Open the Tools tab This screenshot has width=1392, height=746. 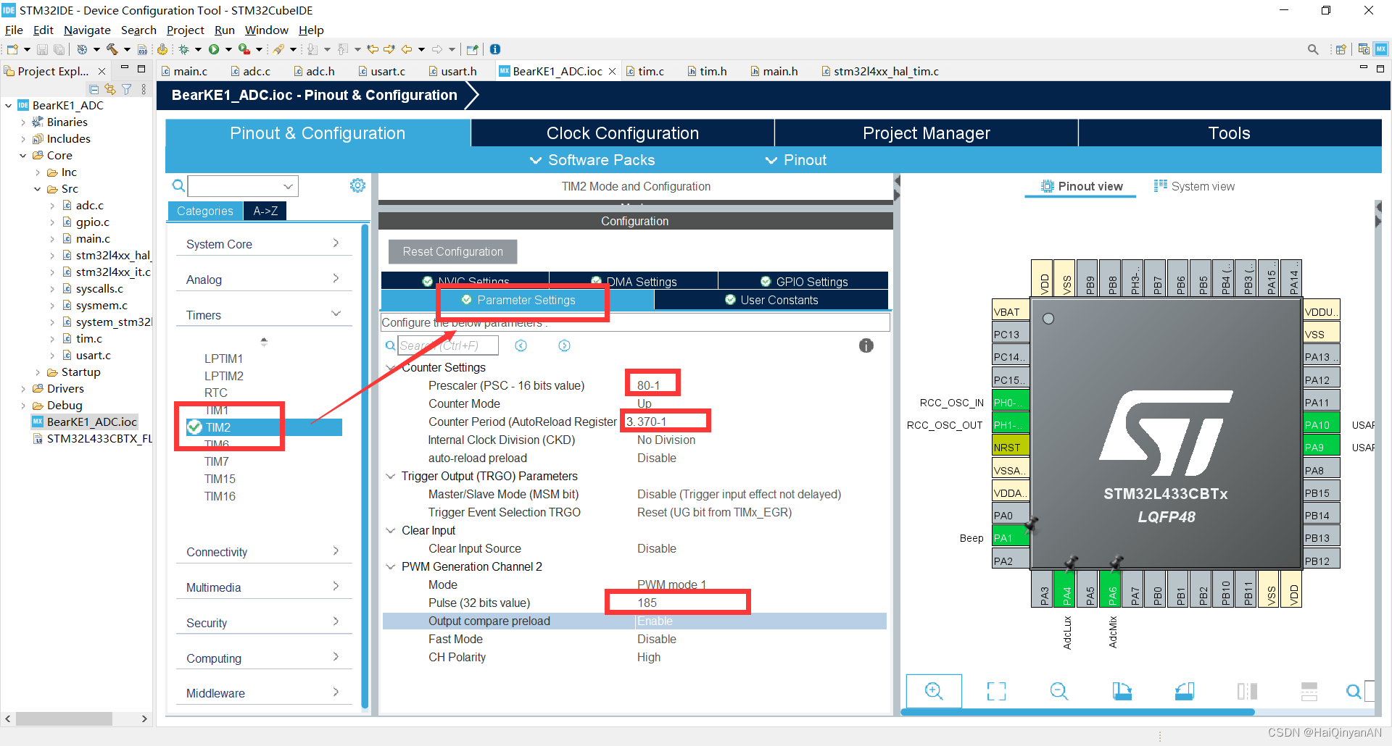(x=1229, y=133)
